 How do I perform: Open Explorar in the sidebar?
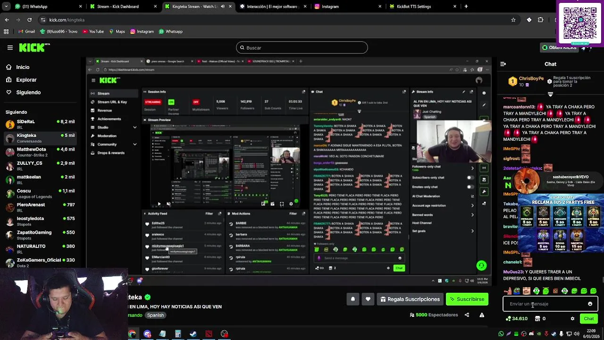(x=21, y=80)
